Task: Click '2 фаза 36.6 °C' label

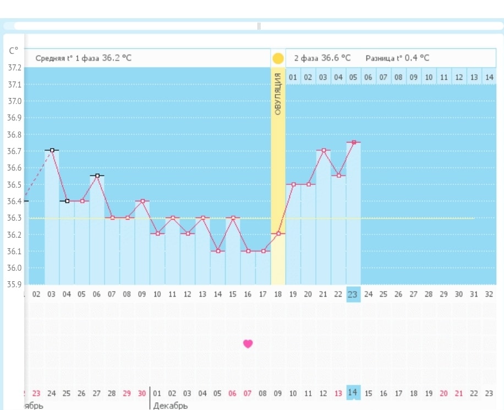Action: coord(322,58)
